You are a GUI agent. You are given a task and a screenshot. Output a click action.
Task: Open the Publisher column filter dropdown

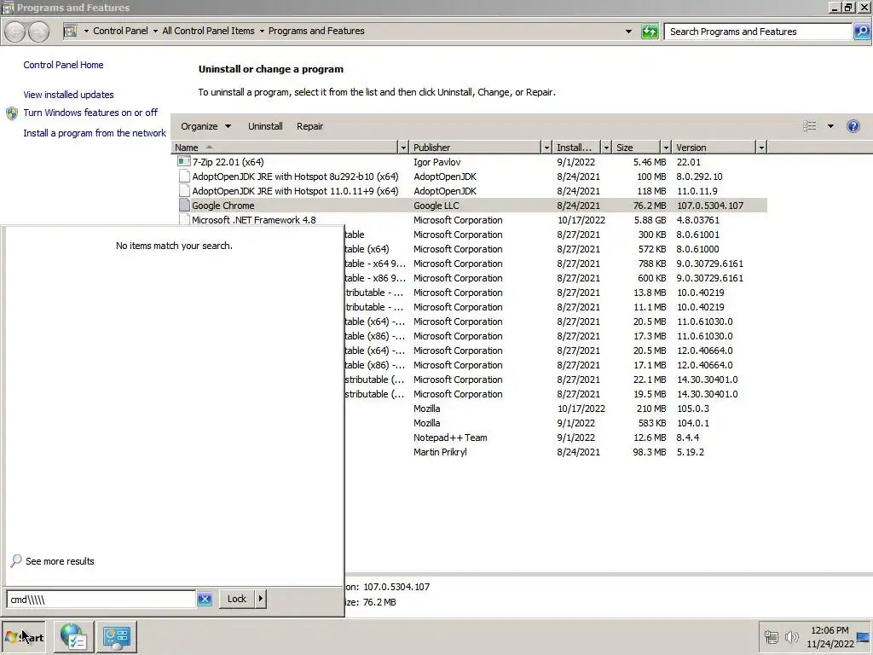[x=546, y=148]
